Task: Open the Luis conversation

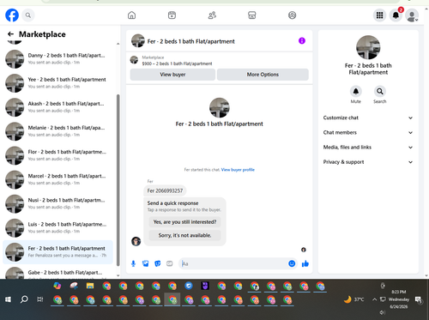Action: pos(57,228)
